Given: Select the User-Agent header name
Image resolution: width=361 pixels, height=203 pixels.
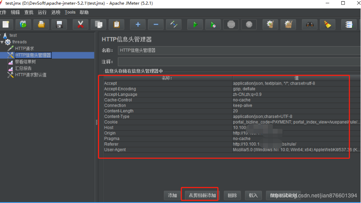Looking at the screenshot, I should (115, 150).
